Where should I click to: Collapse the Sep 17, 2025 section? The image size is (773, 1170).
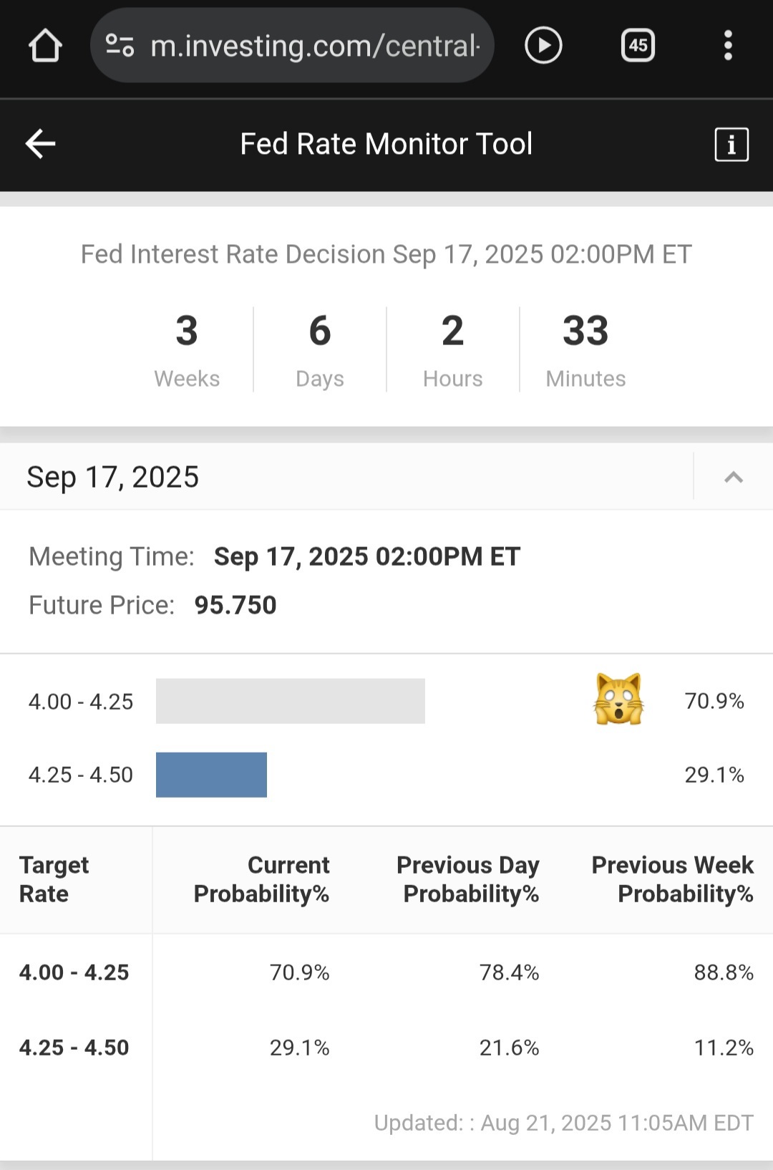coord(734,477)
